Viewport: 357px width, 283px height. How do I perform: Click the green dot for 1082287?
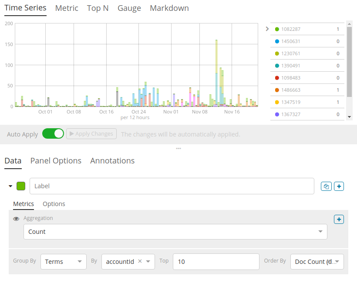pos(277,29)
